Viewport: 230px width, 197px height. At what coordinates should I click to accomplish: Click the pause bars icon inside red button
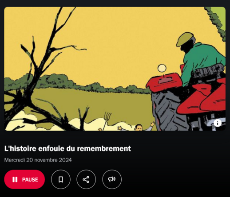pos(15,180)
